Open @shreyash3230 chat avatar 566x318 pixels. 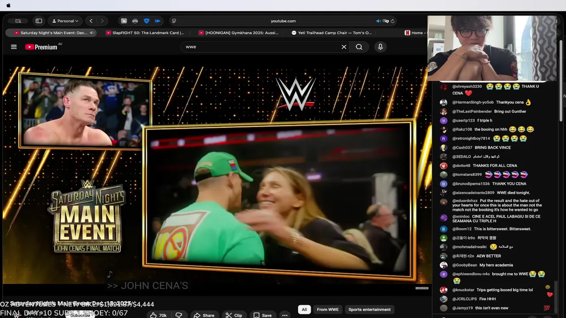[444, 87]
